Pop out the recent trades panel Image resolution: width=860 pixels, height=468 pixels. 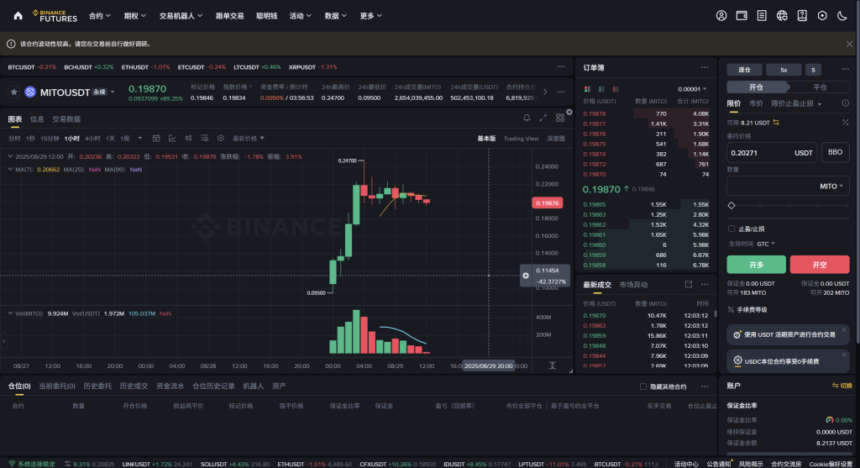(689, 284)
